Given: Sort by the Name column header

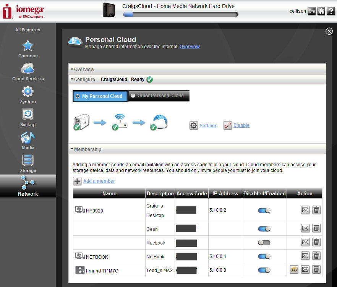Looking at the screenshot, I should 109,193.
